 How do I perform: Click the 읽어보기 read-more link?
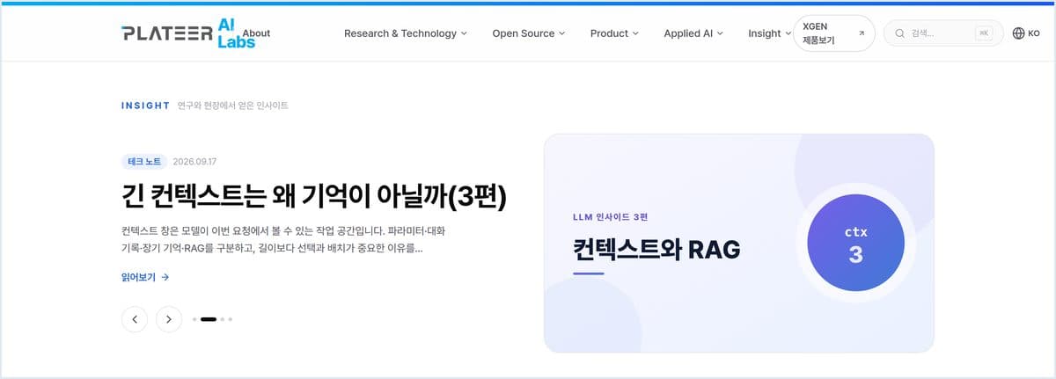(x=145, y=277)
